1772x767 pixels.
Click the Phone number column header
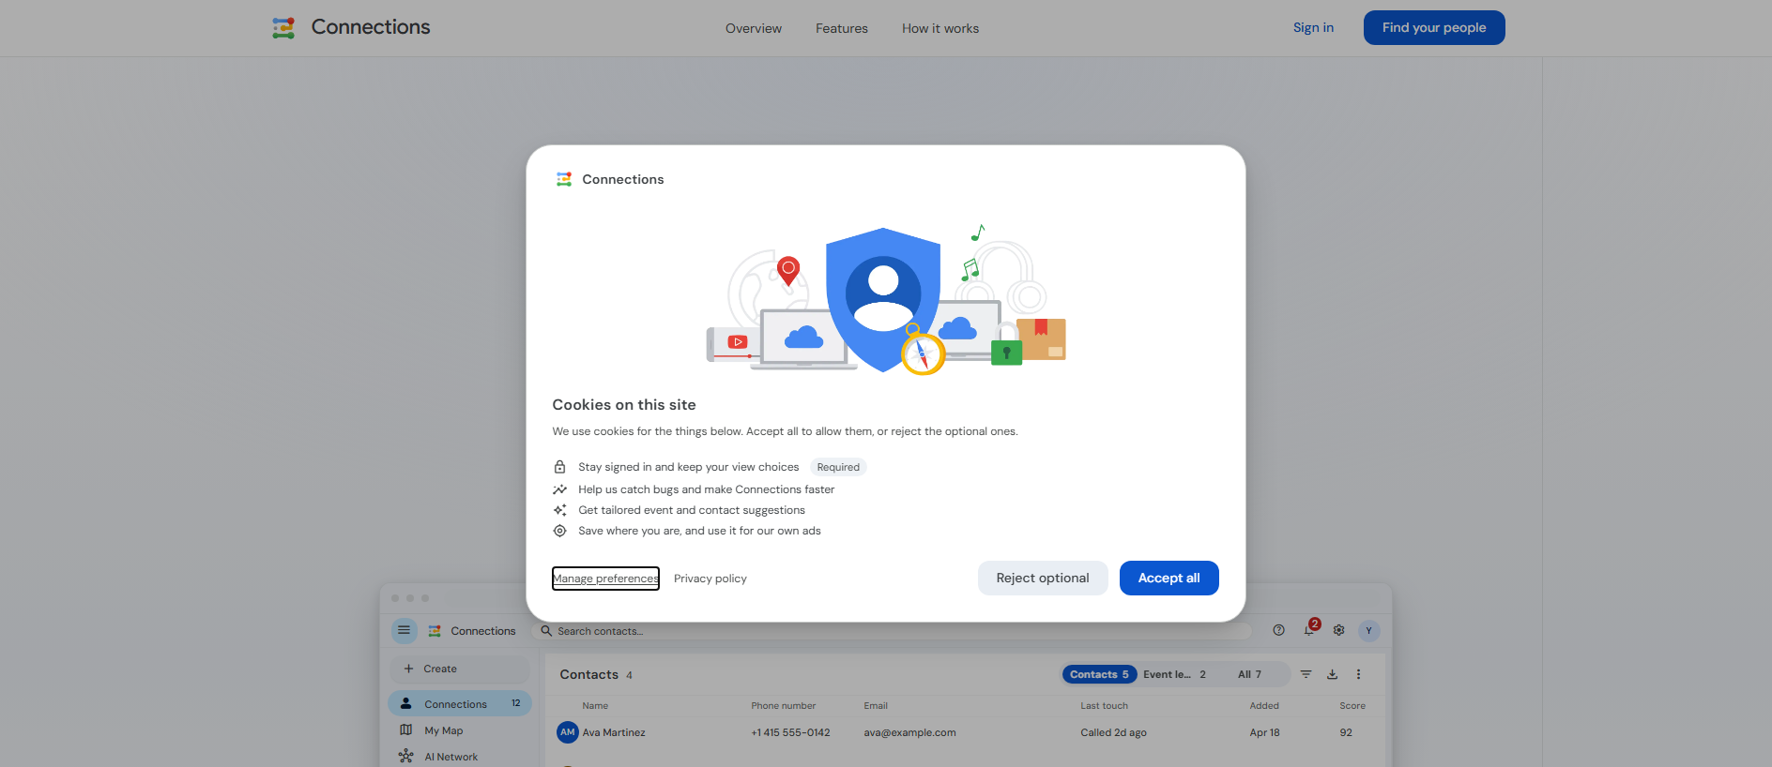pos(784,706)
